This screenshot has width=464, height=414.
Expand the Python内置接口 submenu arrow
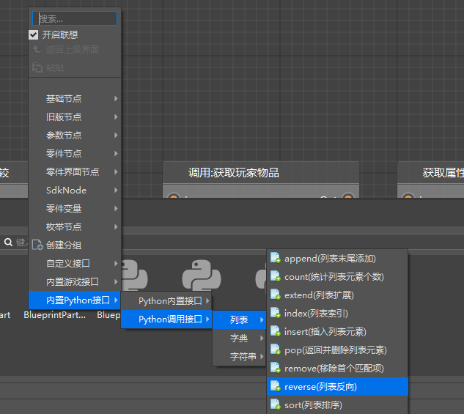coord(207,301)
